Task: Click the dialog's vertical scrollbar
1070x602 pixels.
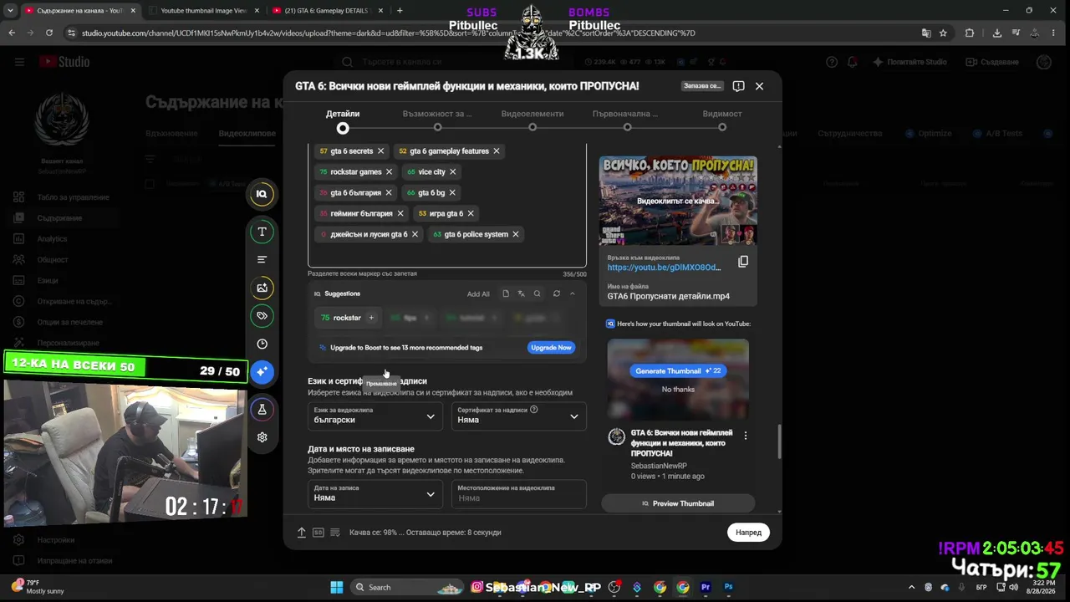Action: pyautogui.click(x=779, y=441)
